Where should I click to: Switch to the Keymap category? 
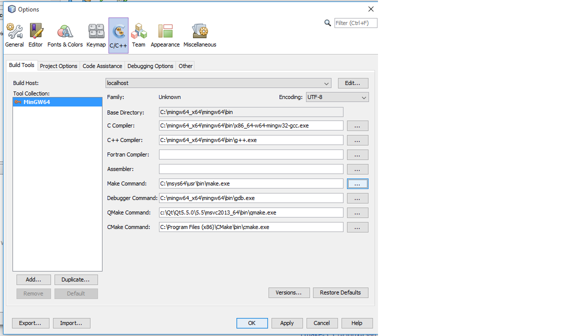coord(96,35)
